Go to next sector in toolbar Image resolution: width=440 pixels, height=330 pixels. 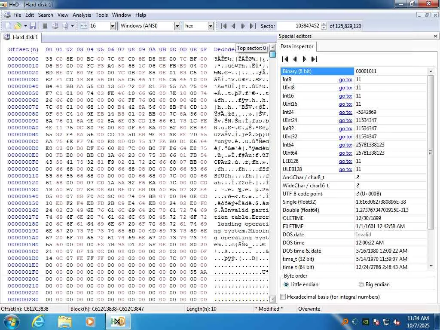(243, 26)
